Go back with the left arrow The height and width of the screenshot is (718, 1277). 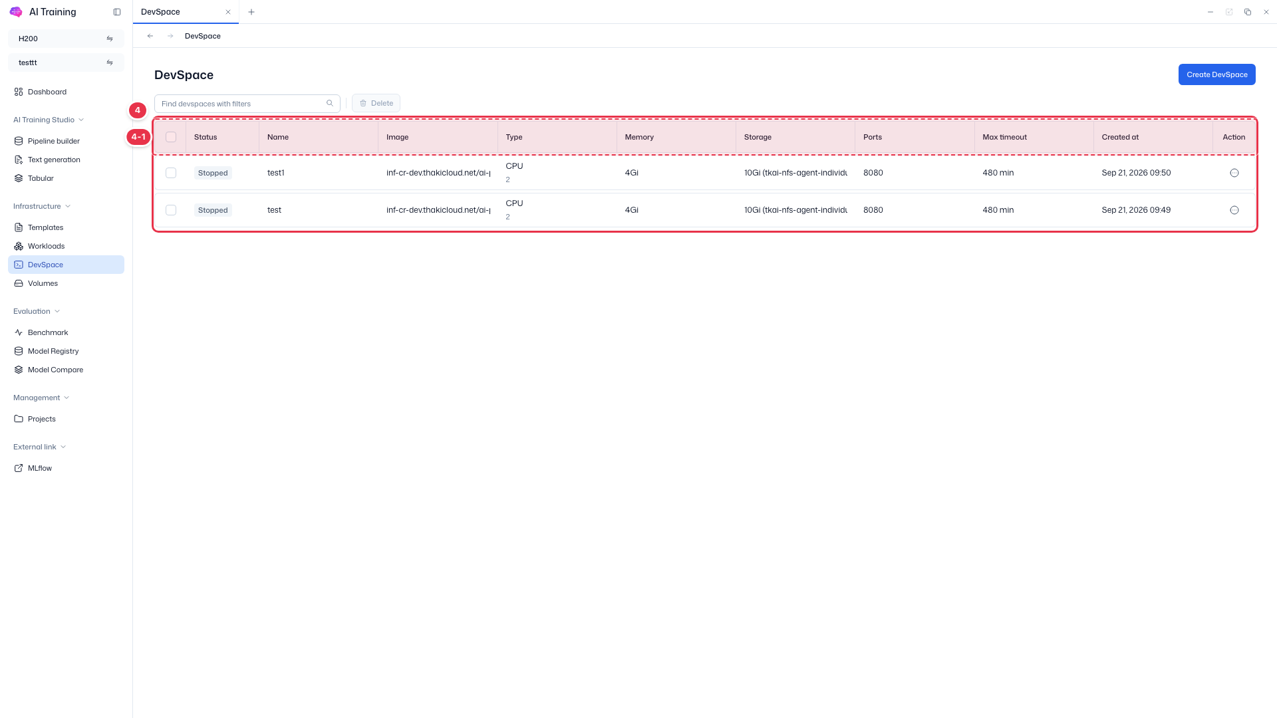point(150,36)
